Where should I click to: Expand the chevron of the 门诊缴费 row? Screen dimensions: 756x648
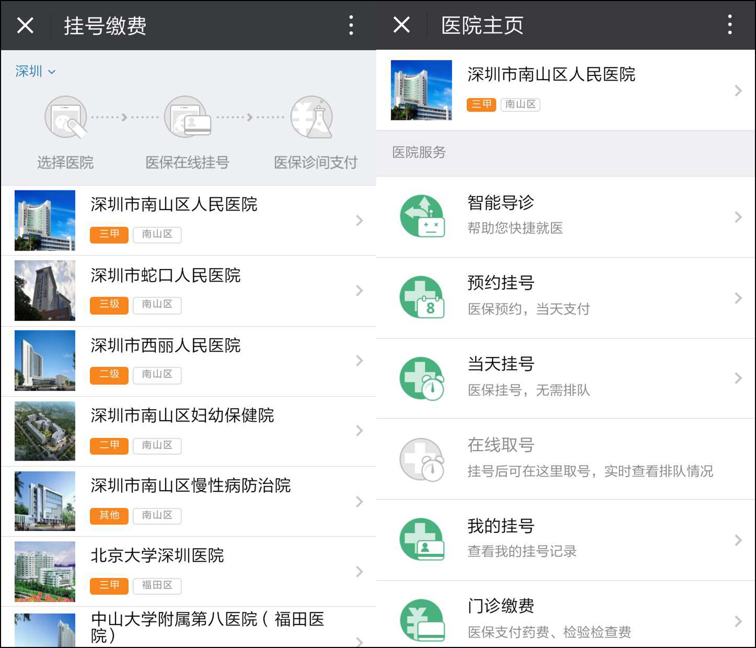pos(738,622)
